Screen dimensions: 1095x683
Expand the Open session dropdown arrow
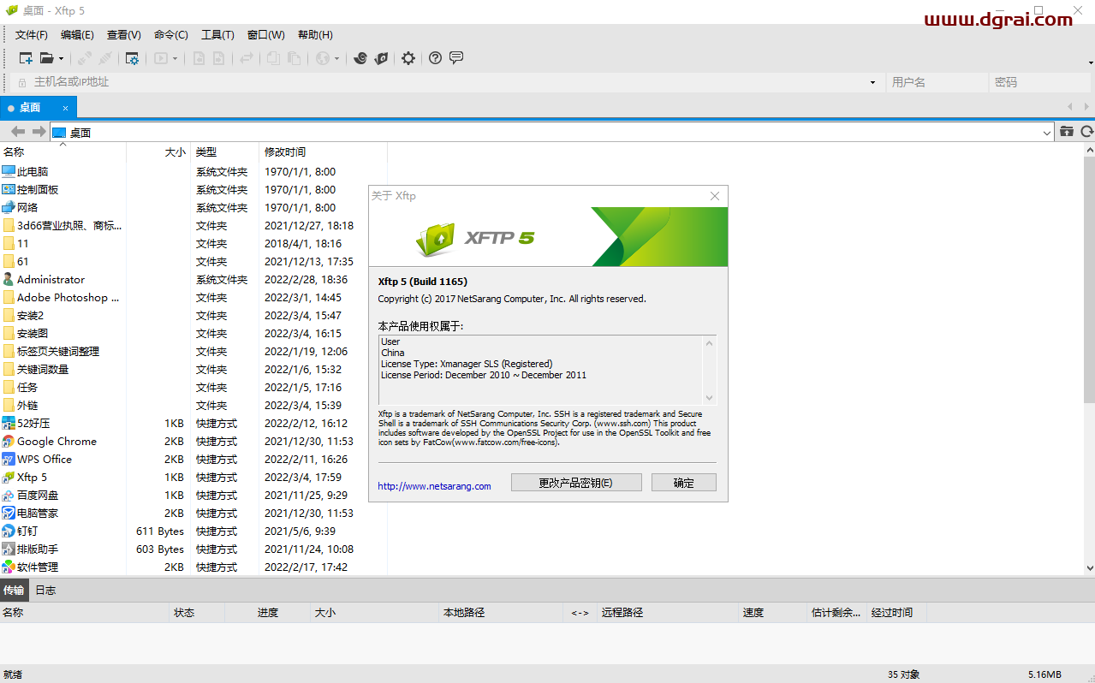(61, 59)
